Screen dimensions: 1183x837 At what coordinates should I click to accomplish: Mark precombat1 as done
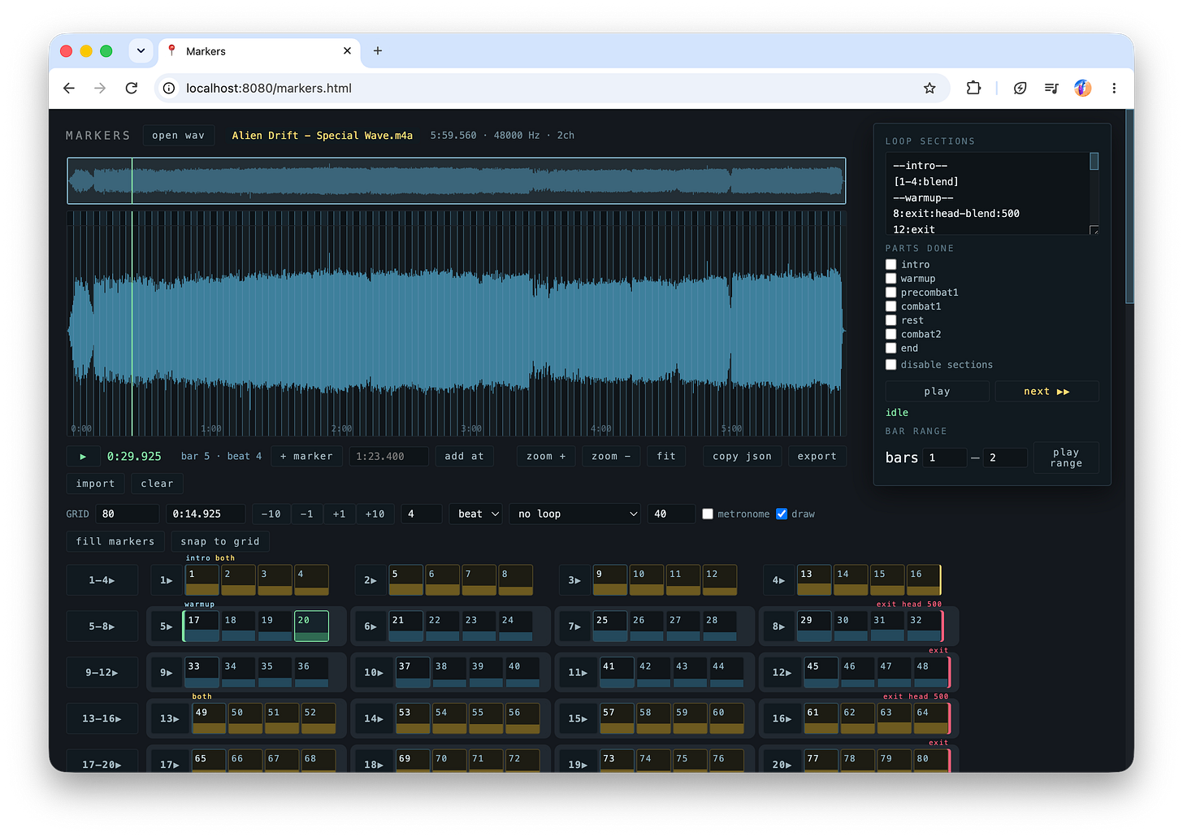(891, 293)
